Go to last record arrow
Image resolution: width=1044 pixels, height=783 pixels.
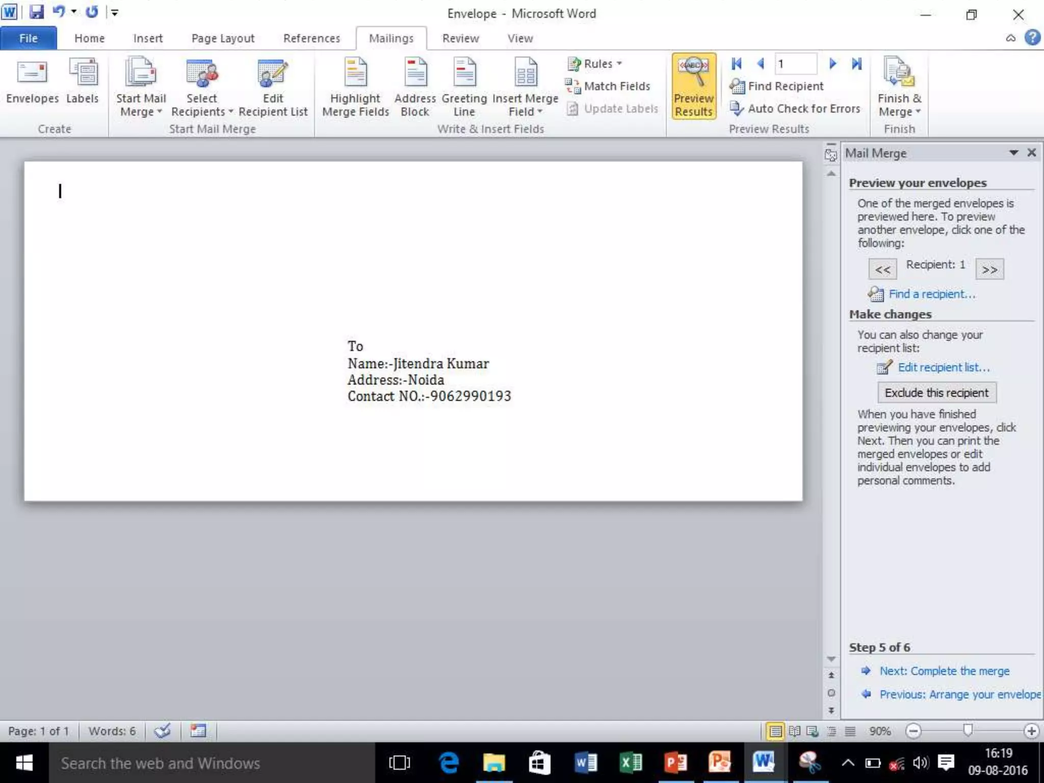point(856,64)
